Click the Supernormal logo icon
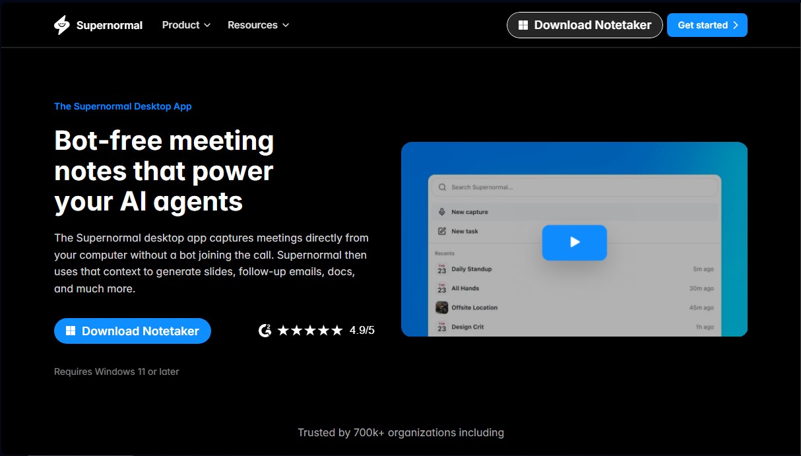Viewport: 801px width, 456px height. click(x=61, y=25)
